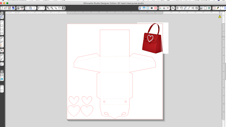Select the Draw a Line tool

2,22
